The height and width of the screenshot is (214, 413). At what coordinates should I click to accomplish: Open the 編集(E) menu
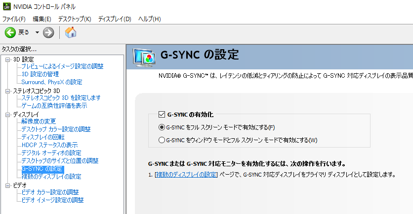click(x=42, y=19)
